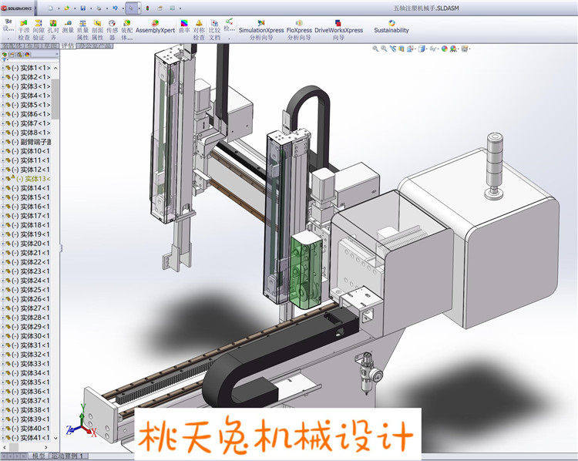Open the Sustainability tool
Screen dimensions: 578x461
click(x=391, y=26)
